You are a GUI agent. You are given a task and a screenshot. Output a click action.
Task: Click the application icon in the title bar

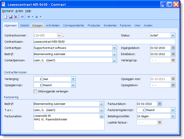coord(3,4)
